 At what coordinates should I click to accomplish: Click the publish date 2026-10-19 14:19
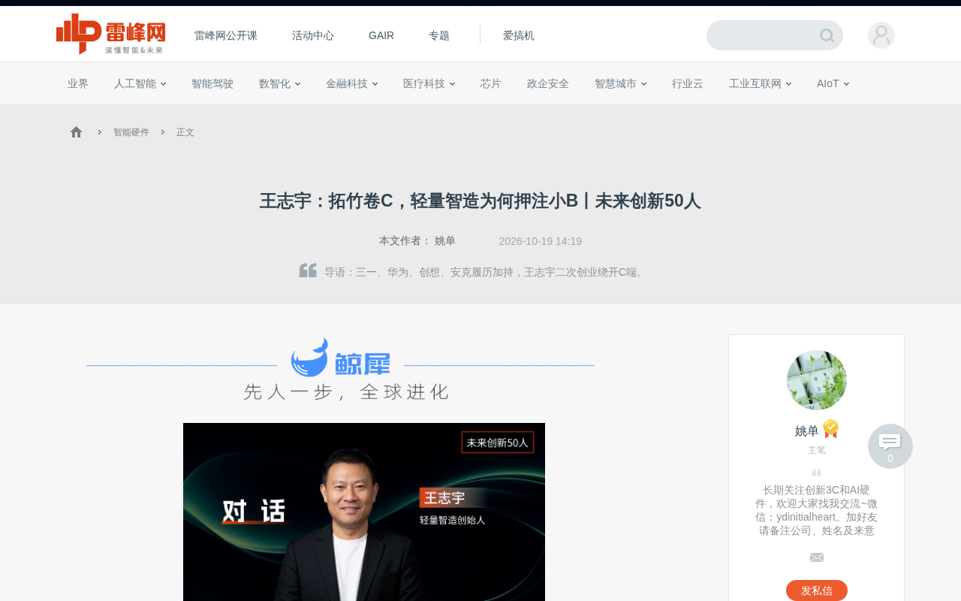click(541, 241)
